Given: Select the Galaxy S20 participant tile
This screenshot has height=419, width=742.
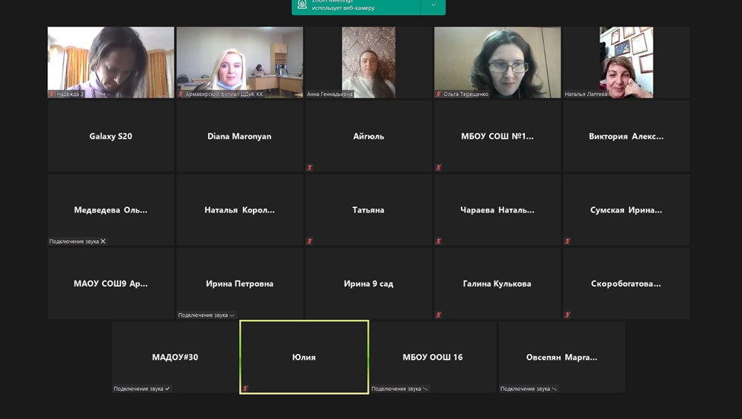Looking at the screenshot, I should coord(111,136).
